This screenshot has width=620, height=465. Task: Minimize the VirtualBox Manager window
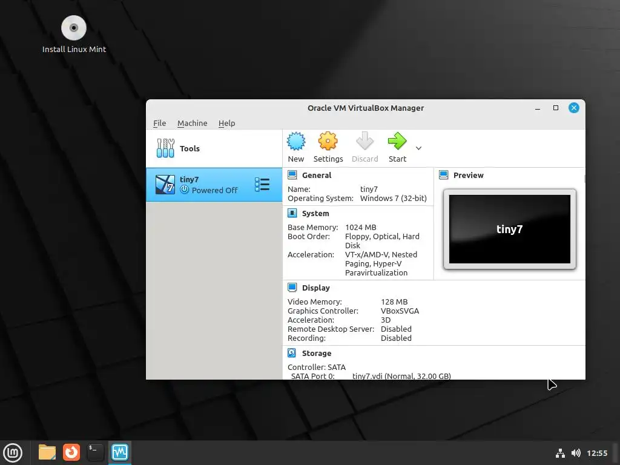coord(538,108)
